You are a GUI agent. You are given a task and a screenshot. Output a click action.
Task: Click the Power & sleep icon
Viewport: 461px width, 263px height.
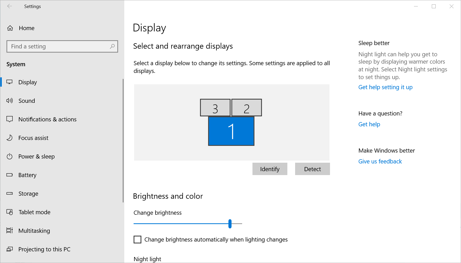(x=10, y=157)
